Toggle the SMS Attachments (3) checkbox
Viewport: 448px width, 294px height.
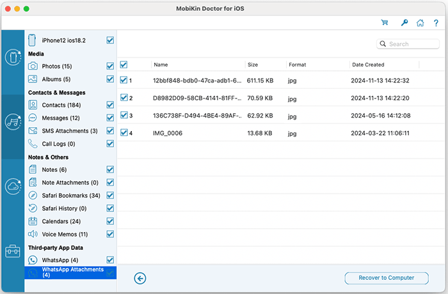click(110, 131)
